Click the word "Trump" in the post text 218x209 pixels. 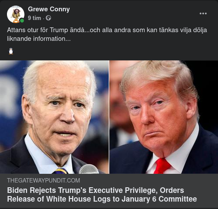(59, 30)
